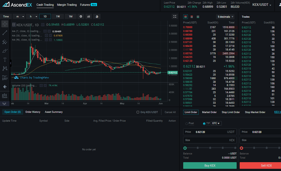281x171 pixels.
Task: Open the 5 decimals dropdown
Action: tap(225, 17)
